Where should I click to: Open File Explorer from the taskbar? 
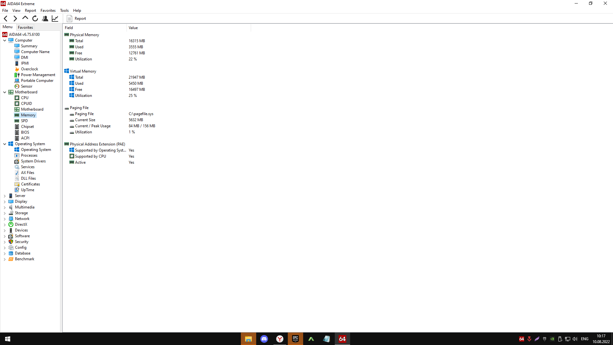pos(249,339)
